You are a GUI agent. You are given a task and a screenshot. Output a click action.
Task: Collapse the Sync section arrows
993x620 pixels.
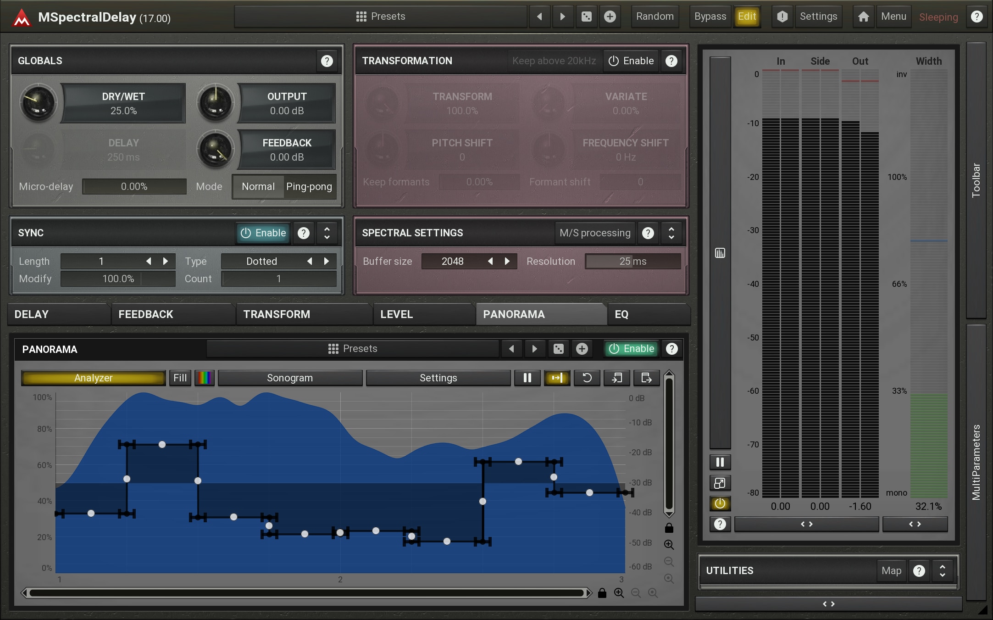click(x=327, y=233)
